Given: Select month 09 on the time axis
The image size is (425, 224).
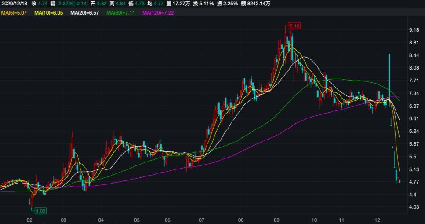Looking at the screenshot, I should coord(276,219).
